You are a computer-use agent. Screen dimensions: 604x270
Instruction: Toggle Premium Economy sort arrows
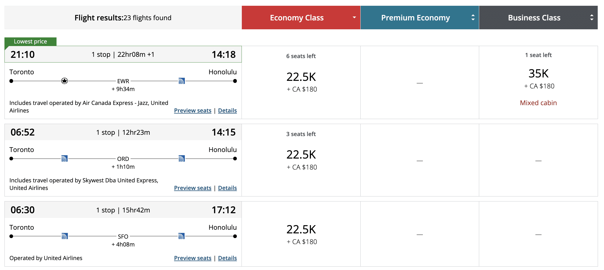click(x=473, y=18)
